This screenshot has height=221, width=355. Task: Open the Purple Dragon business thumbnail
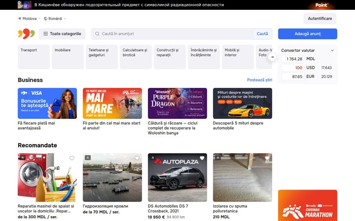pyautogui.click(x=177, y=103)
